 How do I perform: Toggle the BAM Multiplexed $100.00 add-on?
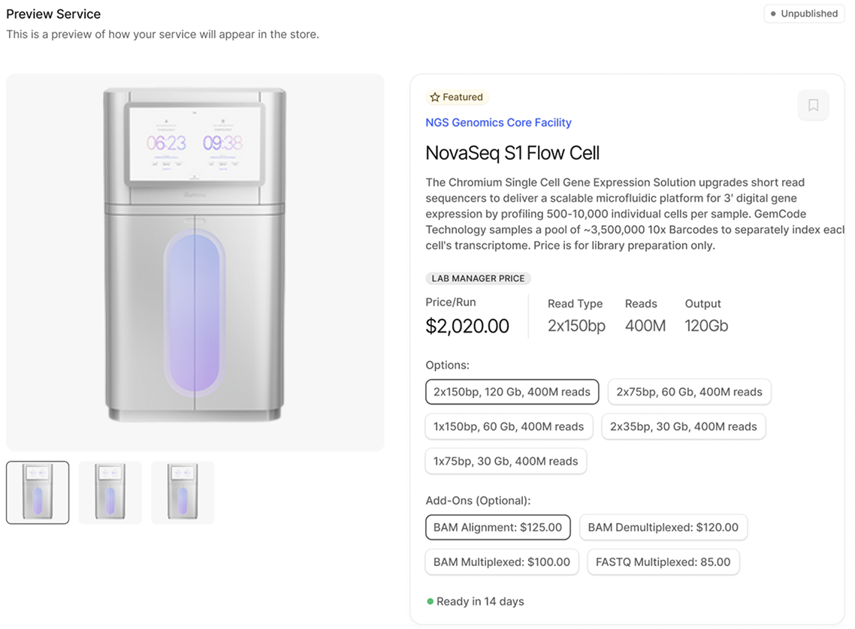click(502, 562)
